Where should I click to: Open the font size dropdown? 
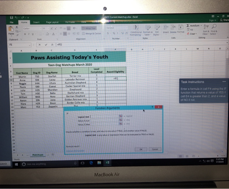[x=48, y=28]
